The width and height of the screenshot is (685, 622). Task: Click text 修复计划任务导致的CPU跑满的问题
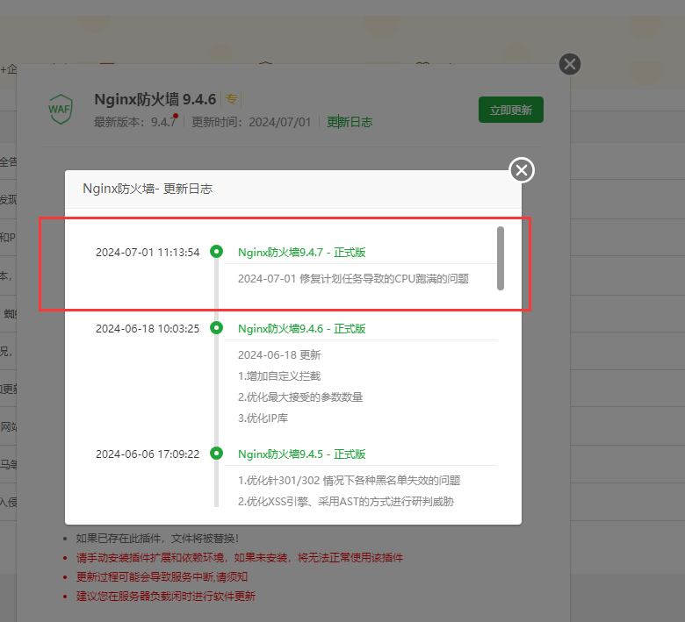coord(384,278)
